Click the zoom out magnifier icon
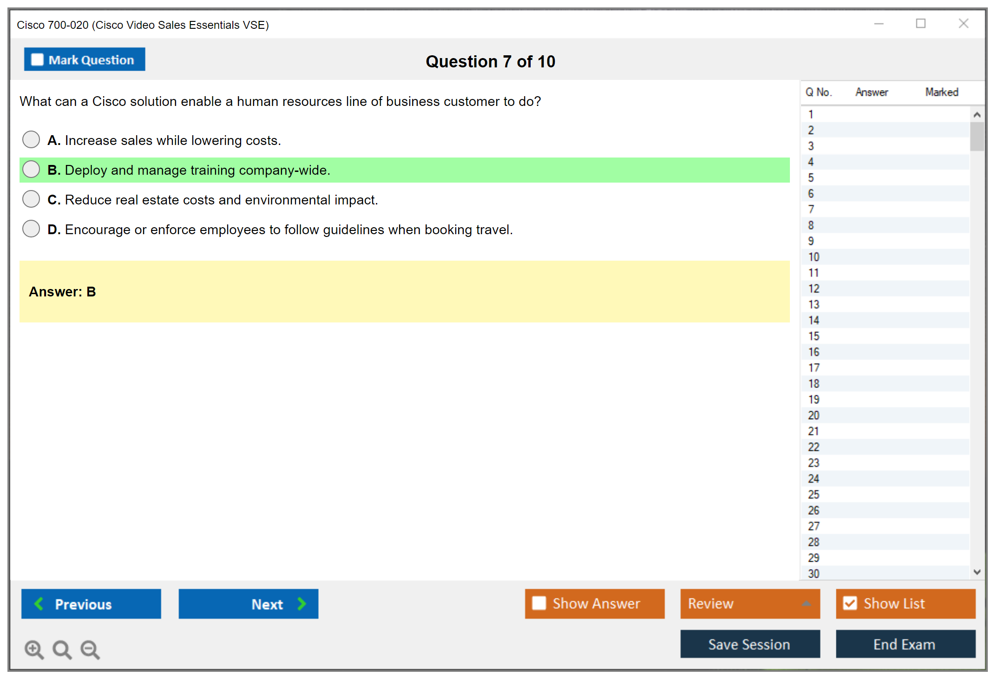Viewport: 999px width, 683px height. 90,649
